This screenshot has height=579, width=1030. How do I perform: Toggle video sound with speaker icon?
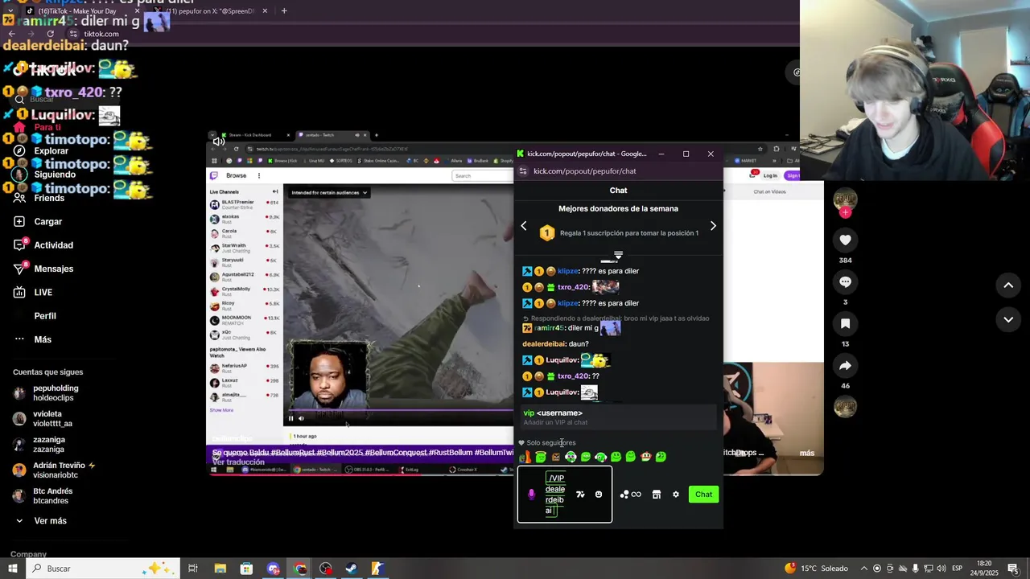[x=218, y=142]
